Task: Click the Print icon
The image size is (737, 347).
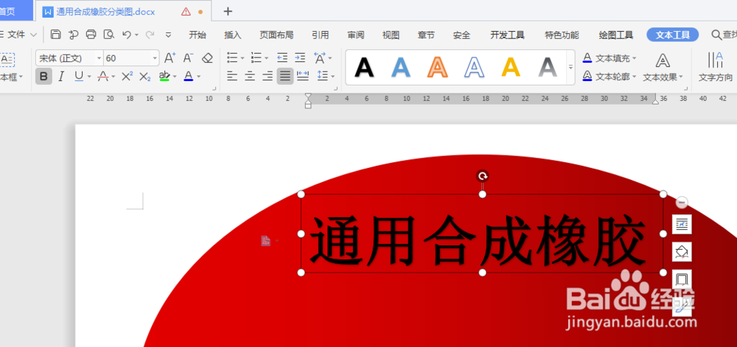Action: point(91,35)
